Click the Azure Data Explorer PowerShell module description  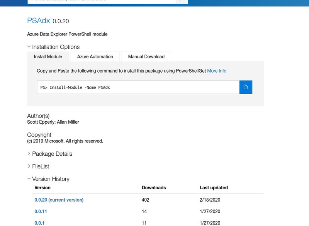[x=67, y=34]
